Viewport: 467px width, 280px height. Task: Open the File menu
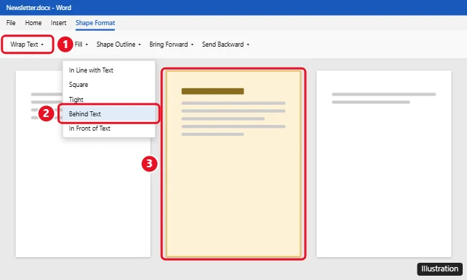click(x=11, y=23)
